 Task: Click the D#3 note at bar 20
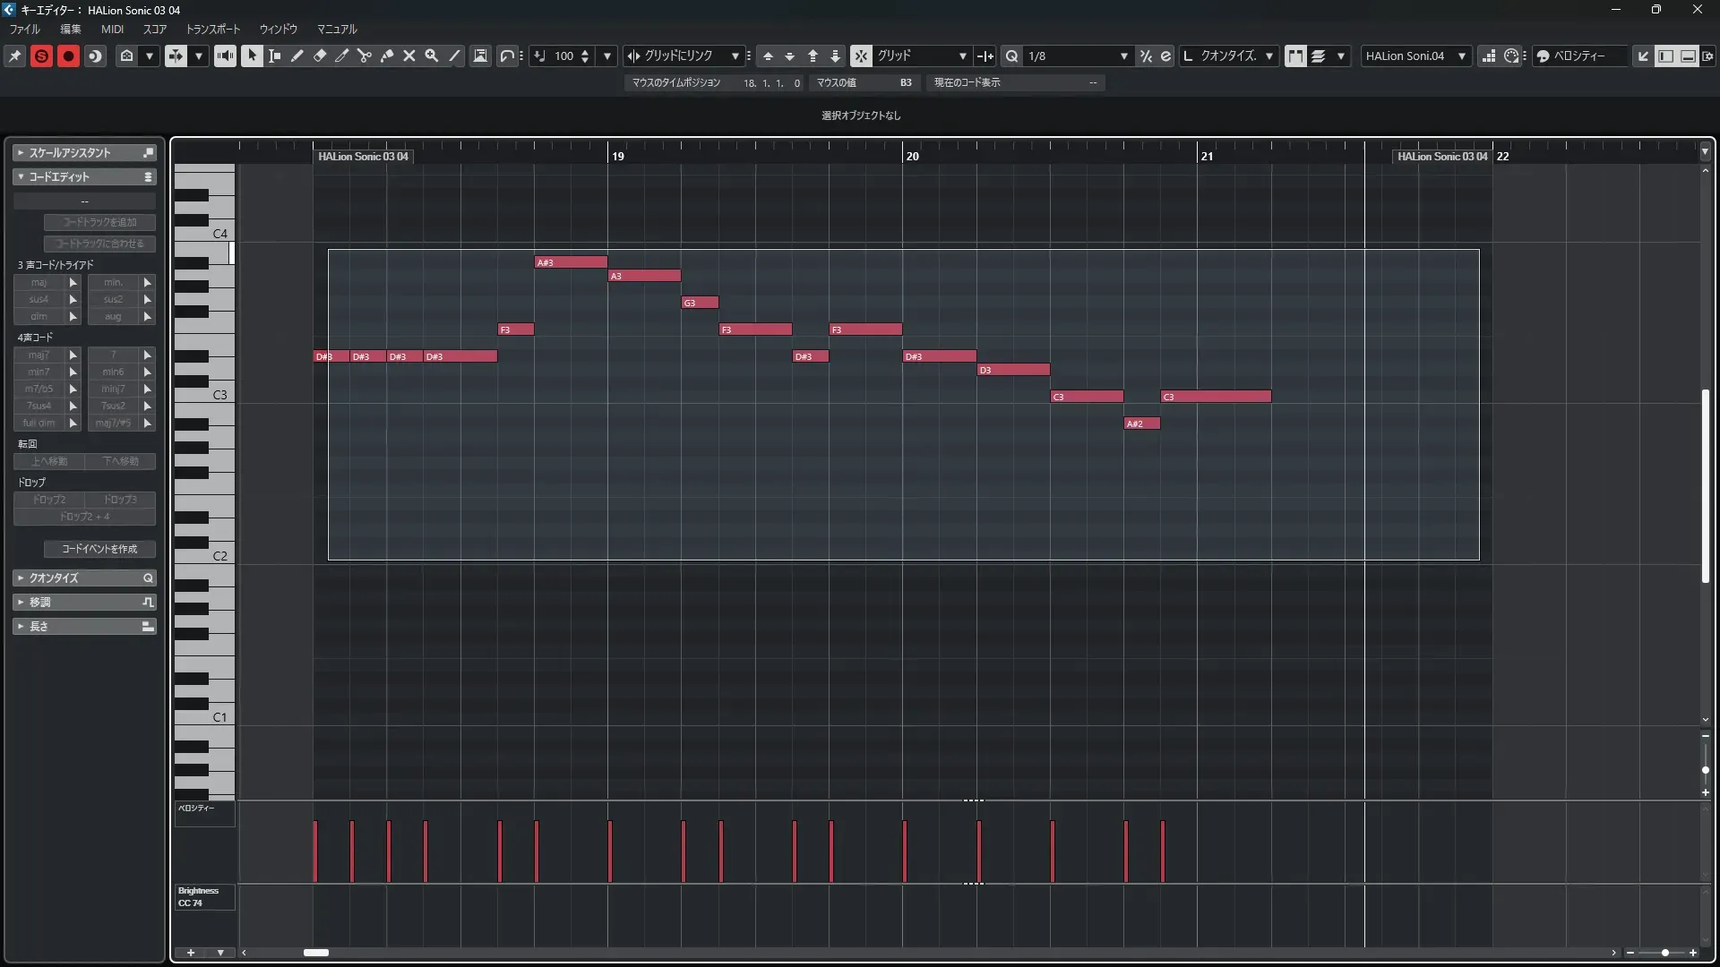[939, 356]
